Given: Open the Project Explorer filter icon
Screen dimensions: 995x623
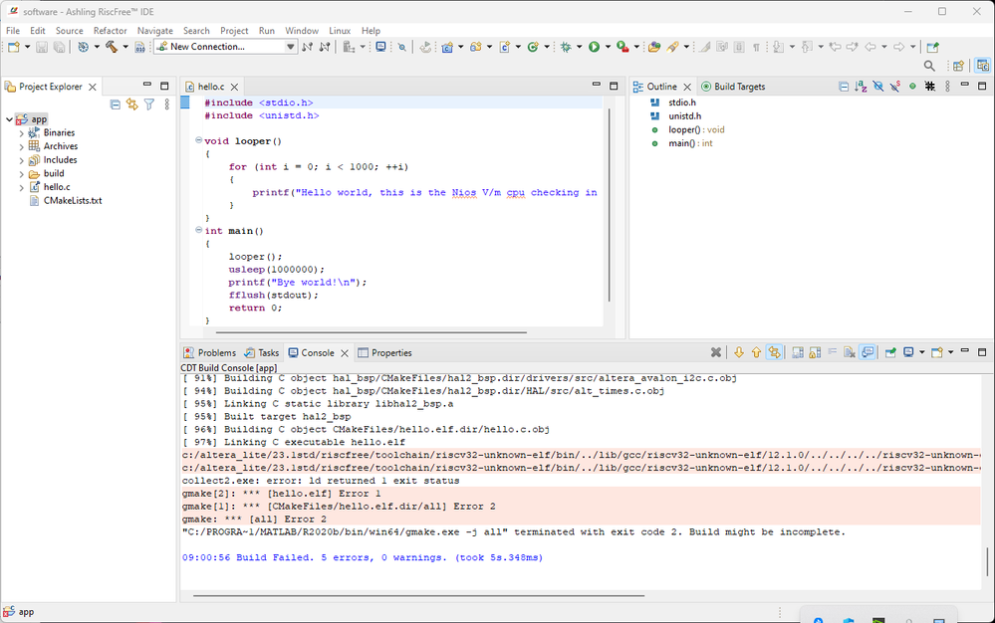Looking at the screenshot, I should (149, 104).
